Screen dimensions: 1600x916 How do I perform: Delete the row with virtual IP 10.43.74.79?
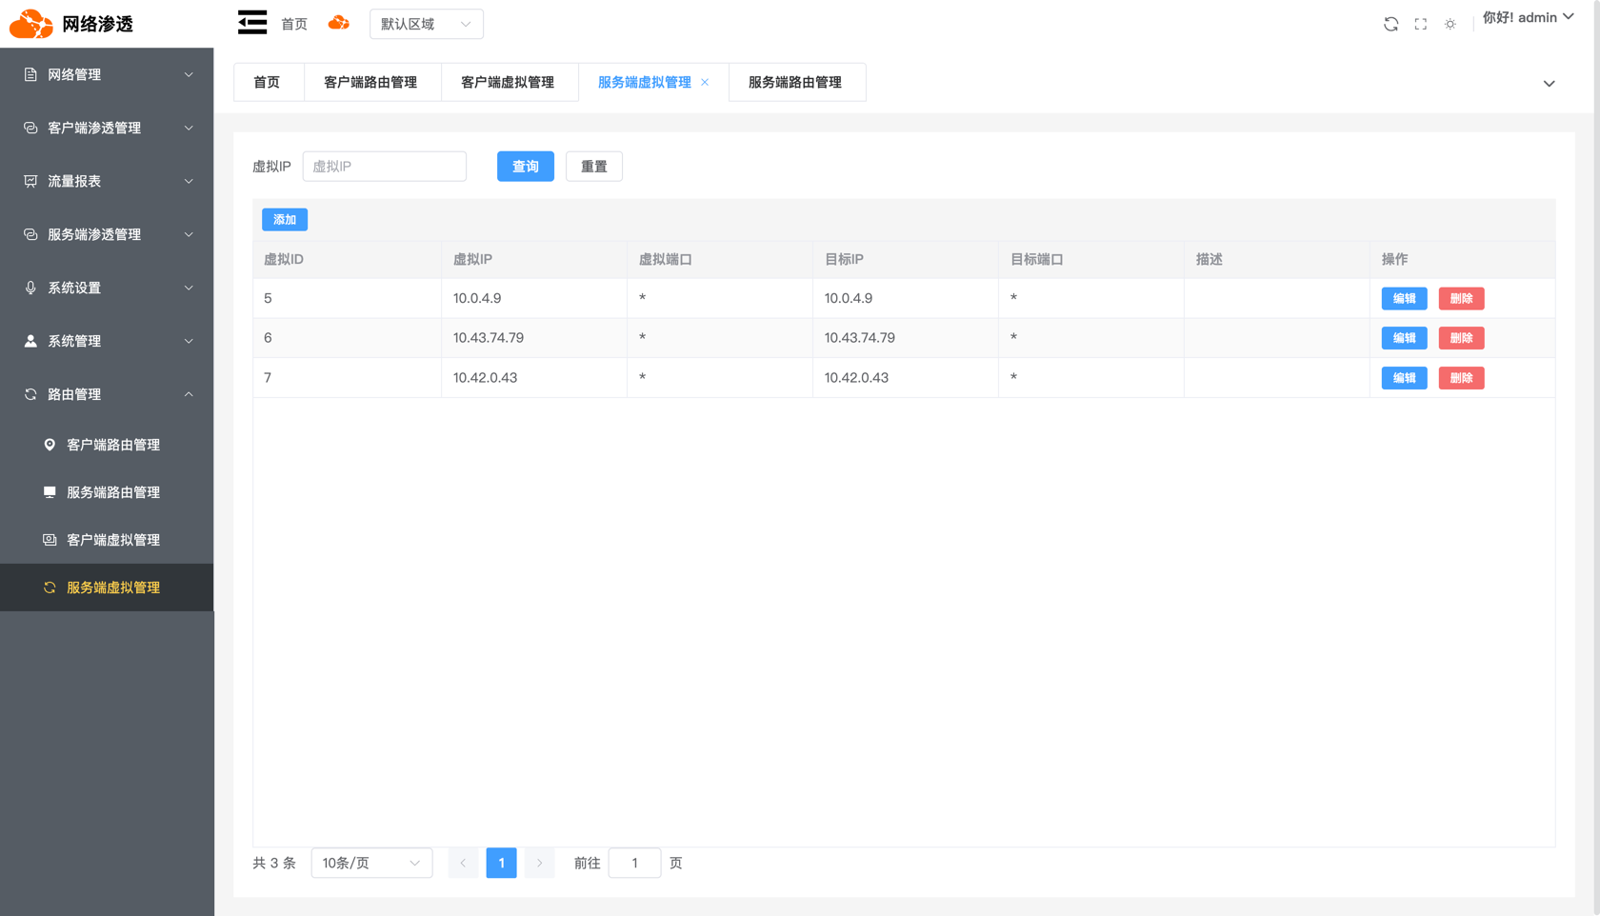1461,338
